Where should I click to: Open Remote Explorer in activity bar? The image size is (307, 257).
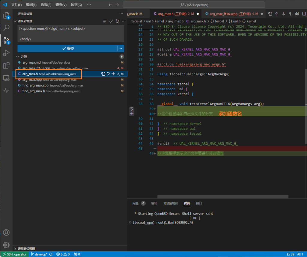click(6, 78)
